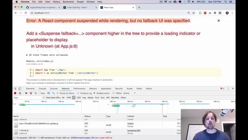Focus the network Filter text field
The height and width of the screenshot is (140, 248).
coord(27,98)
